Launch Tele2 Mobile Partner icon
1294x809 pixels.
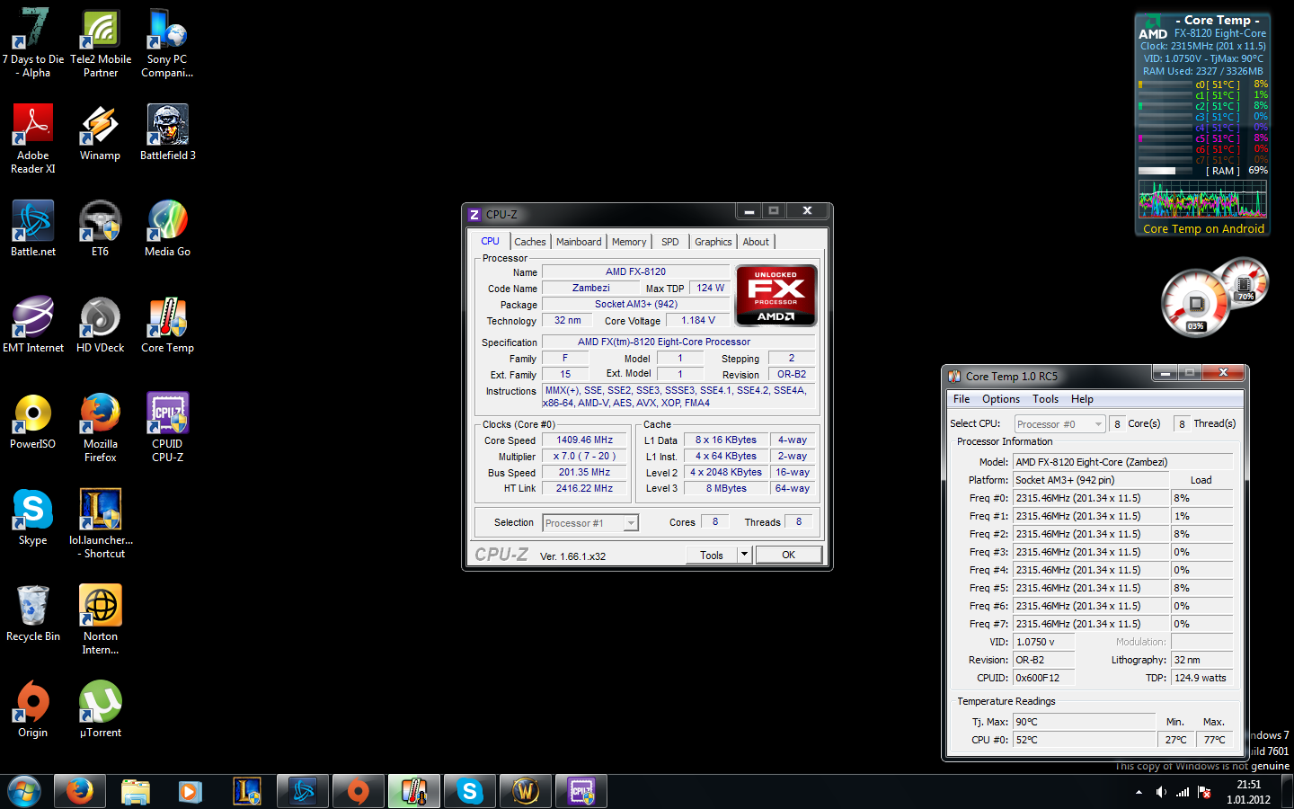(x=101, y=43)
